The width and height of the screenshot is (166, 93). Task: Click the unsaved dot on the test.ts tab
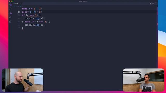[21, 4]
